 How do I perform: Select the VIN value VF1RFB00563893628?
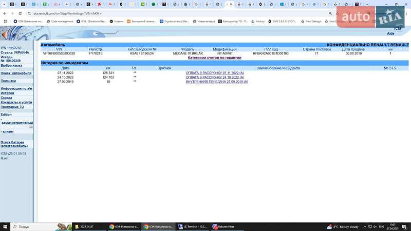[59, 53]
